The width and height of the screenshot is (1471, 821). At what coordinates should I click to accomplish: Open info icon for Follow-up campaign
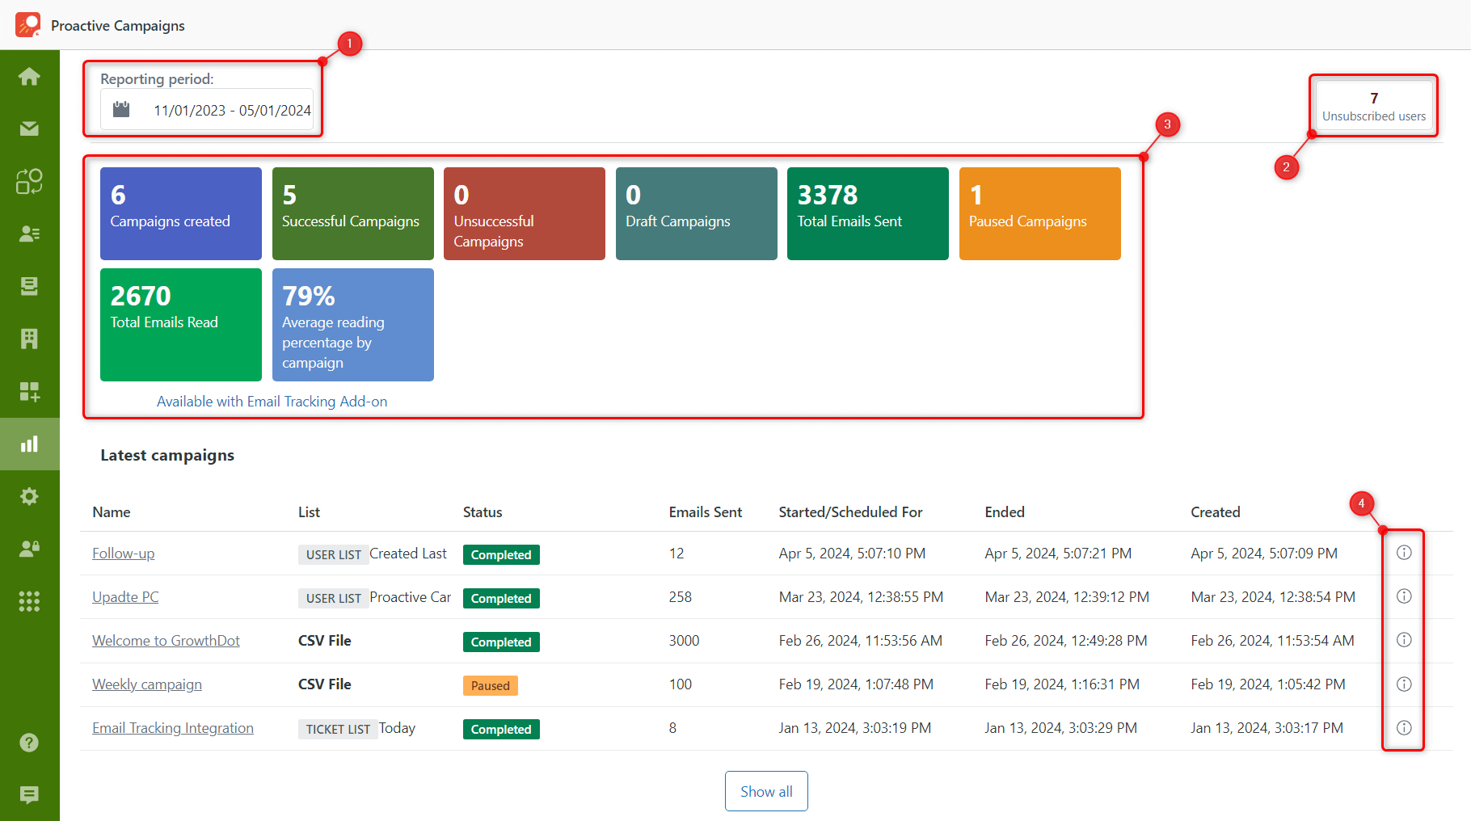(1404, 553)
